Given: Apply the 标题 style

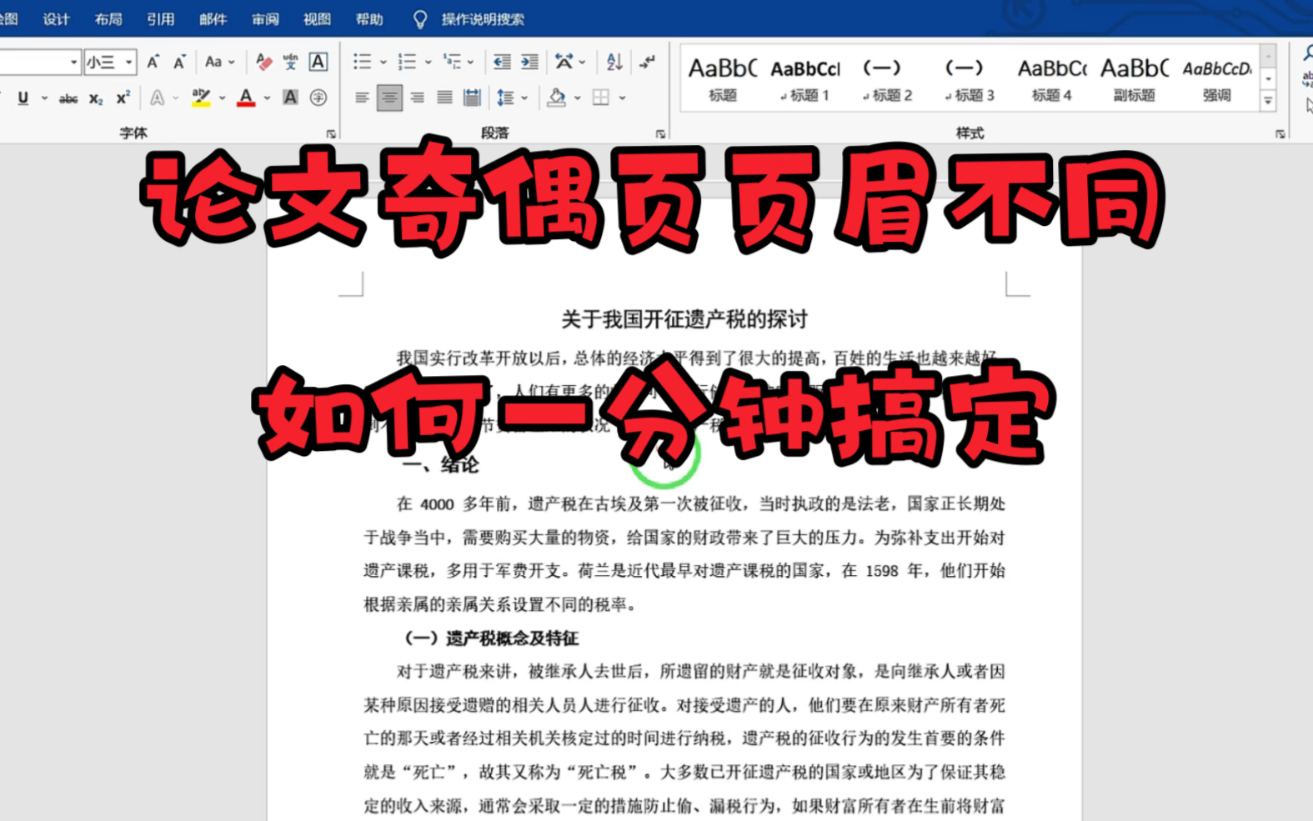Looking at the screenshot, I should click(723, 79).
